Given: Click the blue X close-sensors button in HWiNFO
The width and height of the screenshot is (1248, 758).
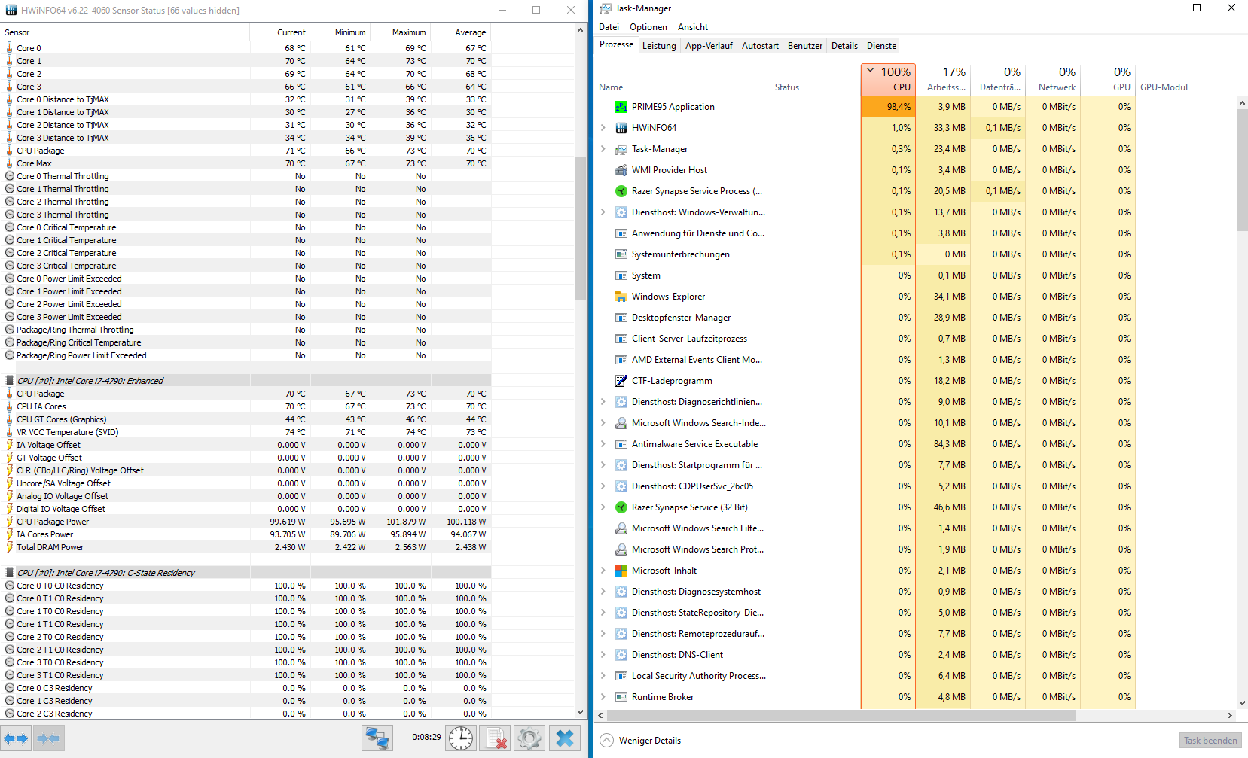Looking at the screenshot, I should point(565,738).
